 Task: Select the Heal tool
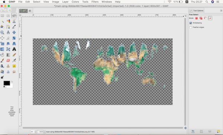click(14, 66)
